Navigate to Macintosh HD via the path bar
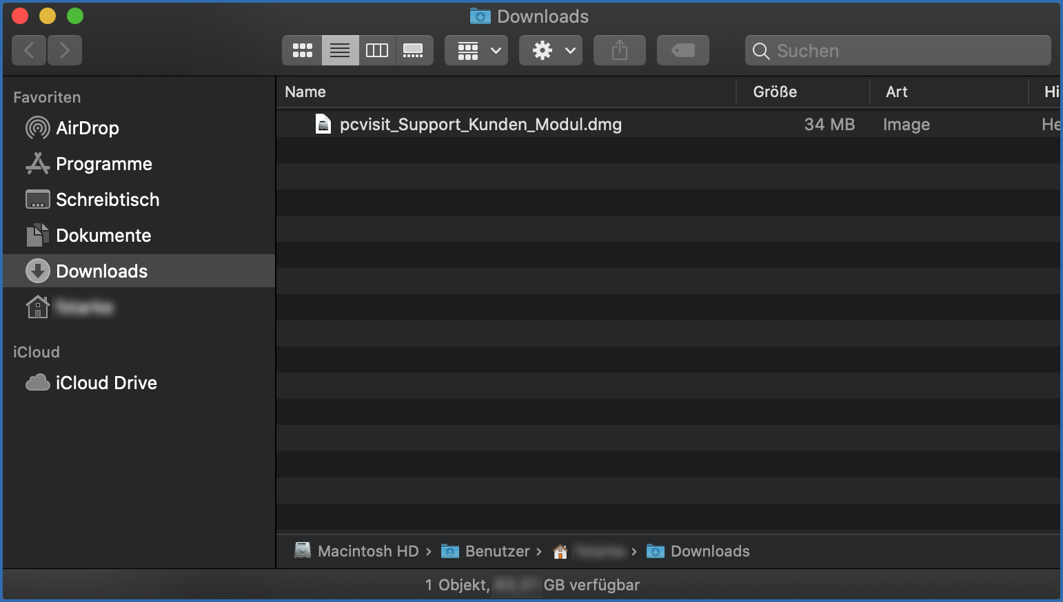Viewport: 1063px width, 602px height. tap(367, 551)
